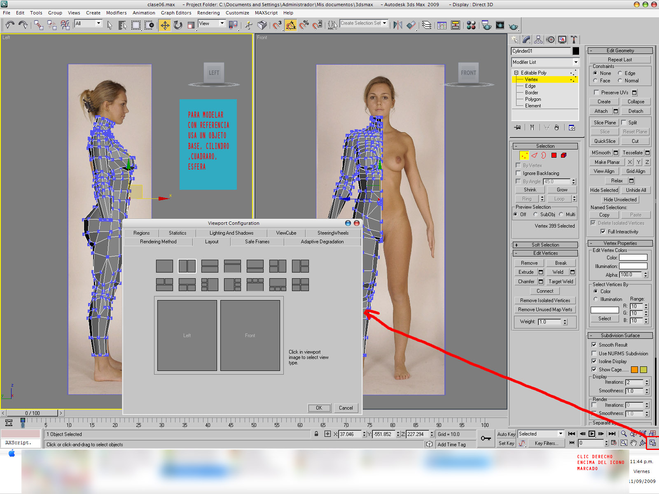Toggle the Full Interactivity checkbox
This screenshot has height=494, width=659.
coord(603,232)
